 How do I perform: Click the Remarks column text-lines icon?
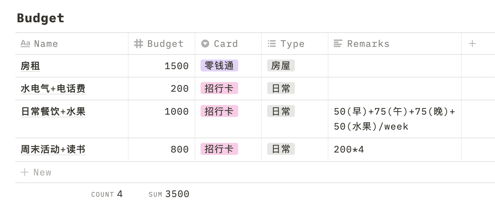[338, 44]
